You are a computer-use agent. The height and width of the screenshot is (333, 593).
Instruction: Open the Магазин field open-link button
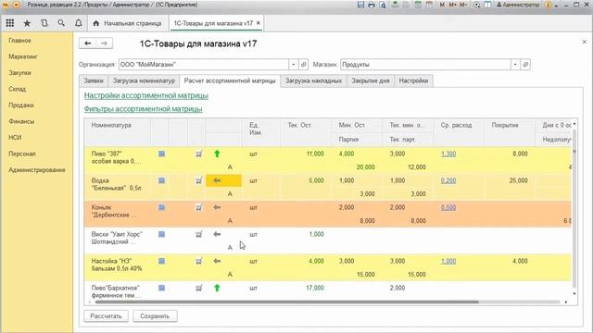click(x=525, y=65)
